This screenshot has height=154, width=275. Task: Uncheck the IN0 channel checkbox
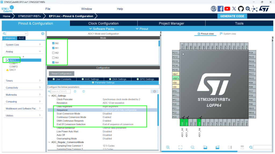[x=53, y=43]
